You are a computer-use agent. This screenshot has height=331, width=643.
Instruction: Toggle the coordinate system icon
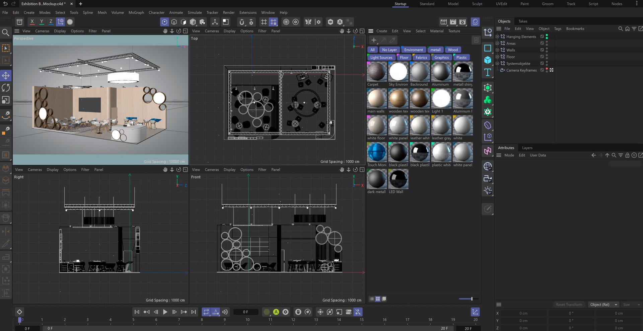pyautogui.click(x=60, y=22)
